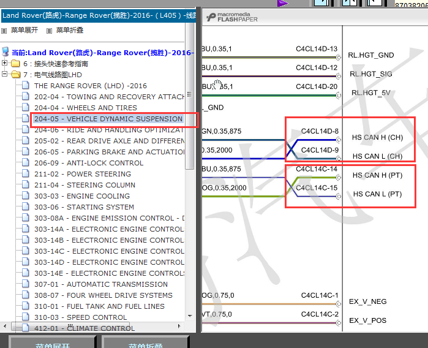Click the EX_V_NEG signal label
Viewport: 428px width, 348px height.
367,301
